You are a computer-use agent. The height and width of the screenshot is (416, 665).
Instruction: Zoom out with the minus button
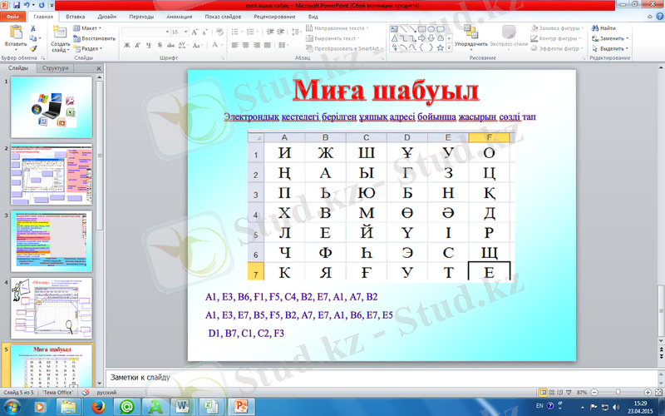[594, 393]
